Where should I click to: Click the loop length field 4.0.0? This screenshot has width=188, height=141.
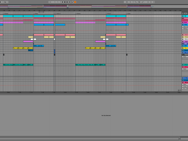pos(150,2)
